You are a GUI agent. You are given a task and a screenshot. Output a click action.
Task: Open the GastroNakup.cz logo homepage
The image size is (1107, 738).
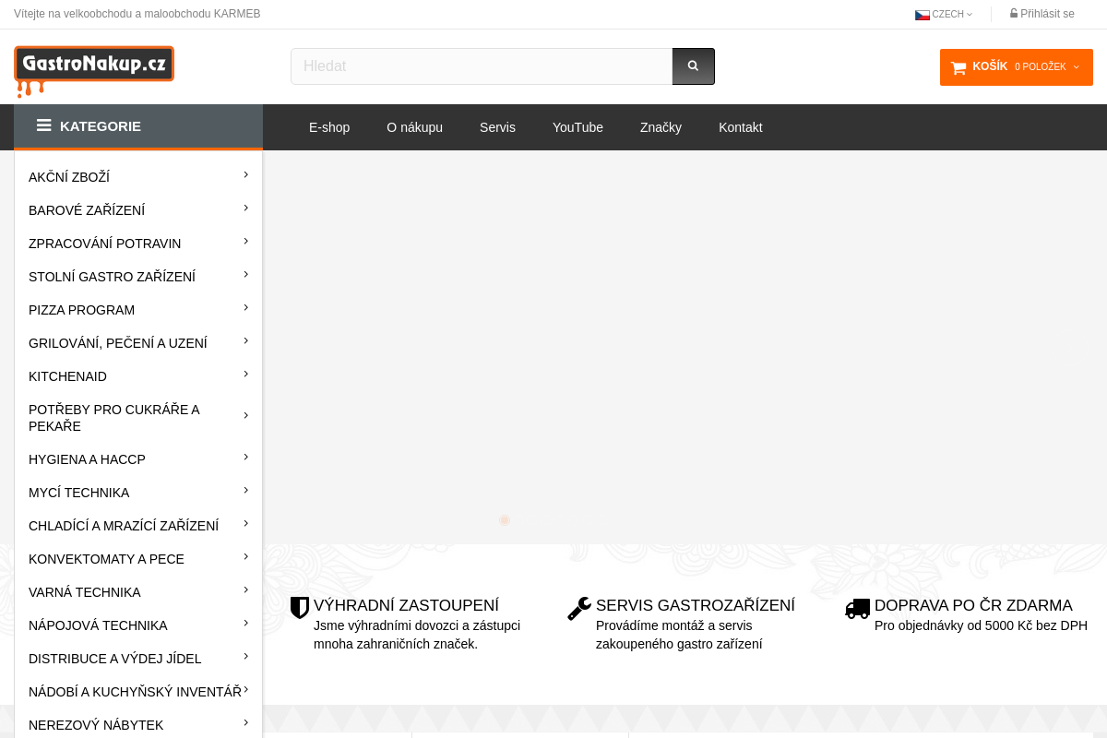coord(94,71)
